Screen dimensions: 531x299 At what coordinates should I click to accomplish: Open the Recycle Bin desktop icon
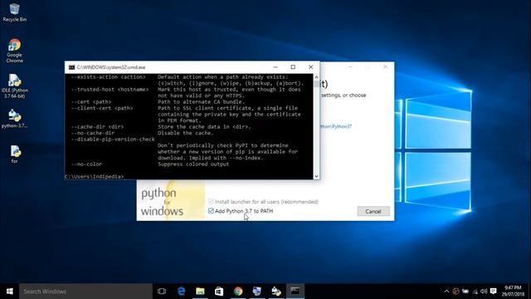coord(14,12)
